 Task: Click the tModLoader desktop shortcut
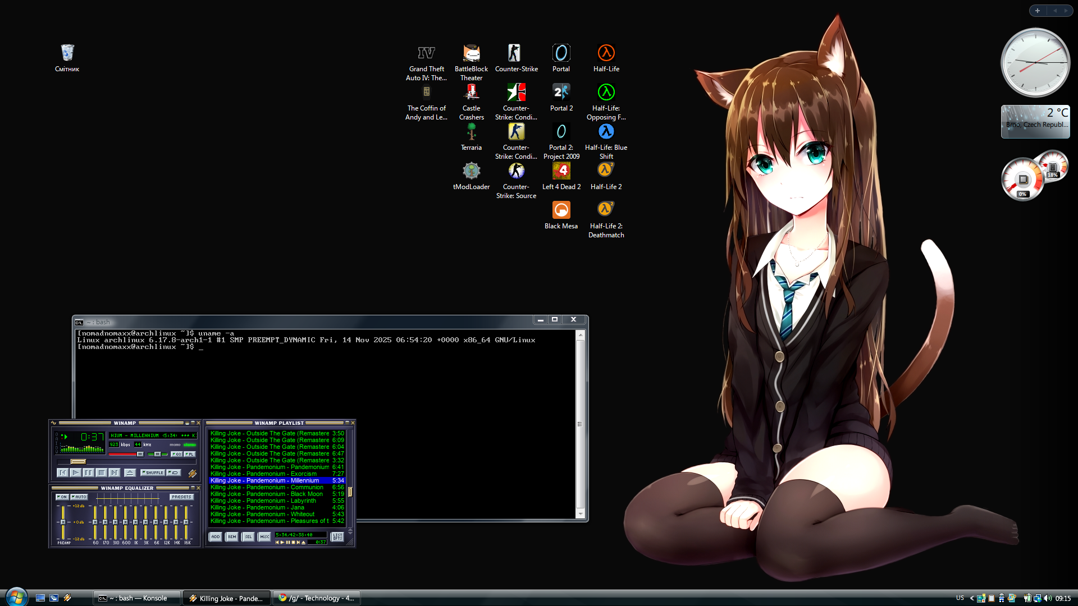coord(471,171)
